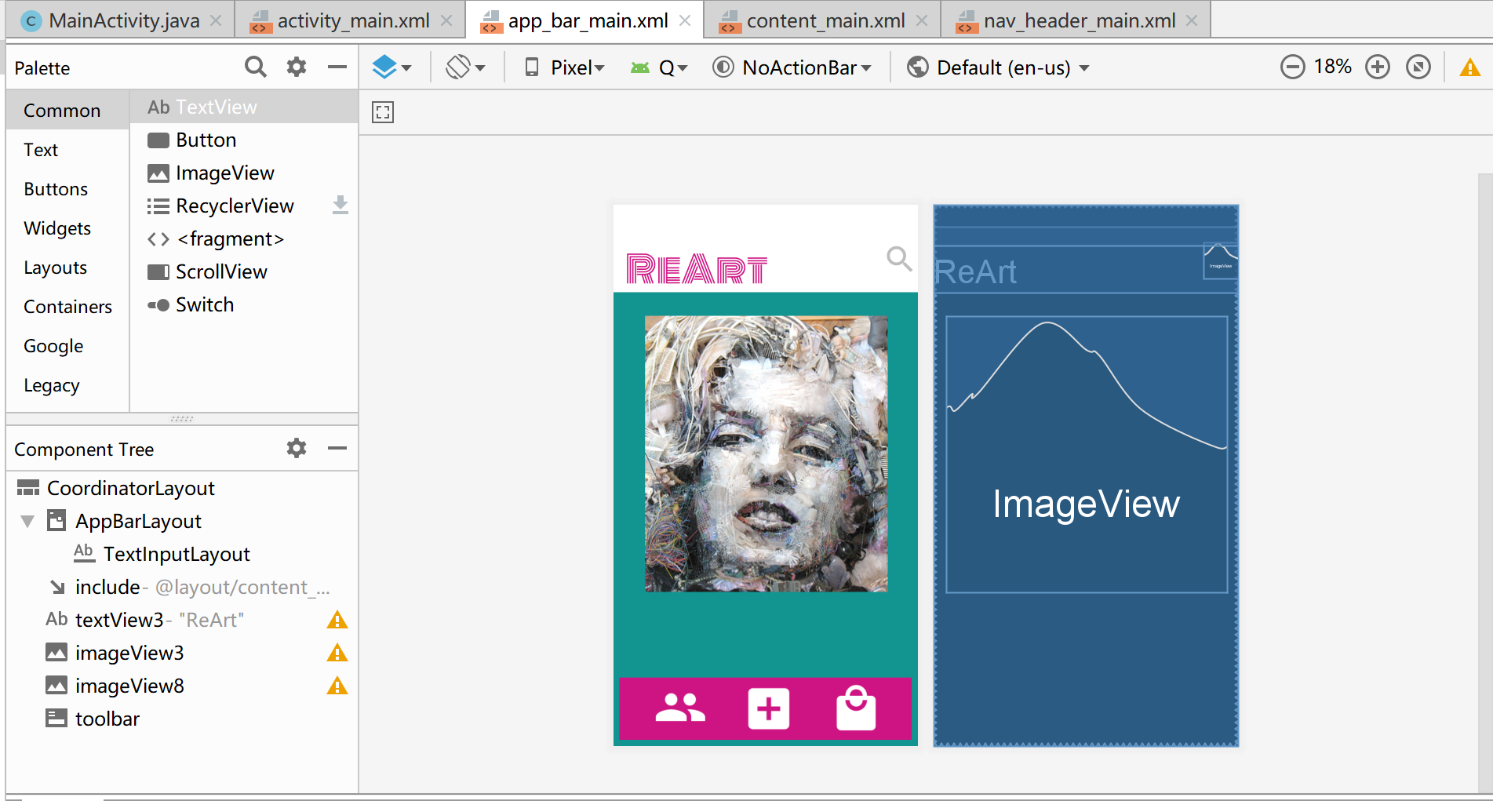Open Default (en-us) locale dropdown

point(998,67)
